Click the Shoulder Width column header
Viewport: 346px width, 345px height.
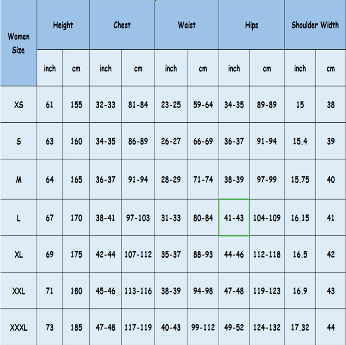pos(315,25)
